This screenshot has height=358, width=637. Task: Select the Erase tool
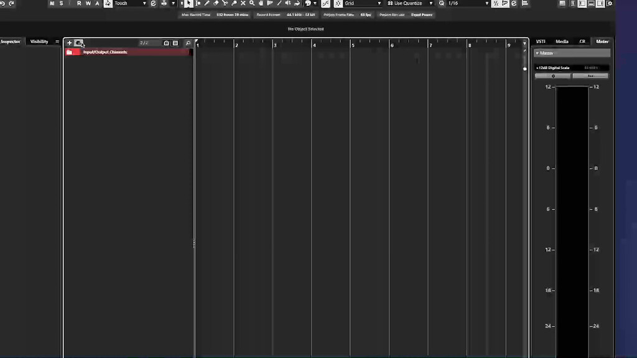tap(215, 3)
